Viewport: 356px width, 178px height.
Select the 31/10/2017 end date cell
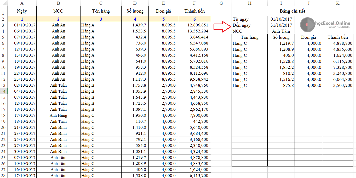[281, 25]
